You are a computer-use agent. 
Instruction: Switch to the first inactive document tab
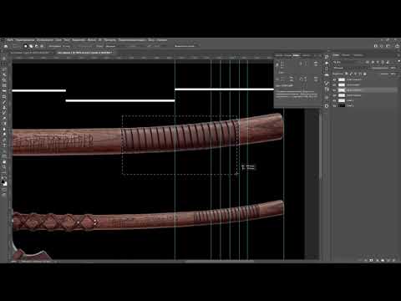pos(31,53)
